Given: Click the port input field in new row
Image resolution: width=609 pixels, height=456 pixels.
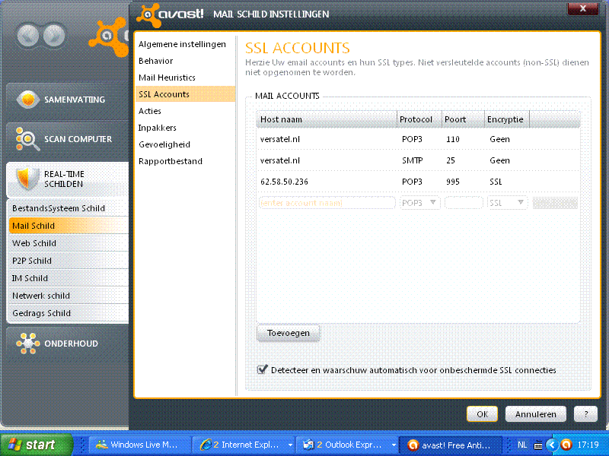Looking at the screenshot, I should [x=464, y=203].
